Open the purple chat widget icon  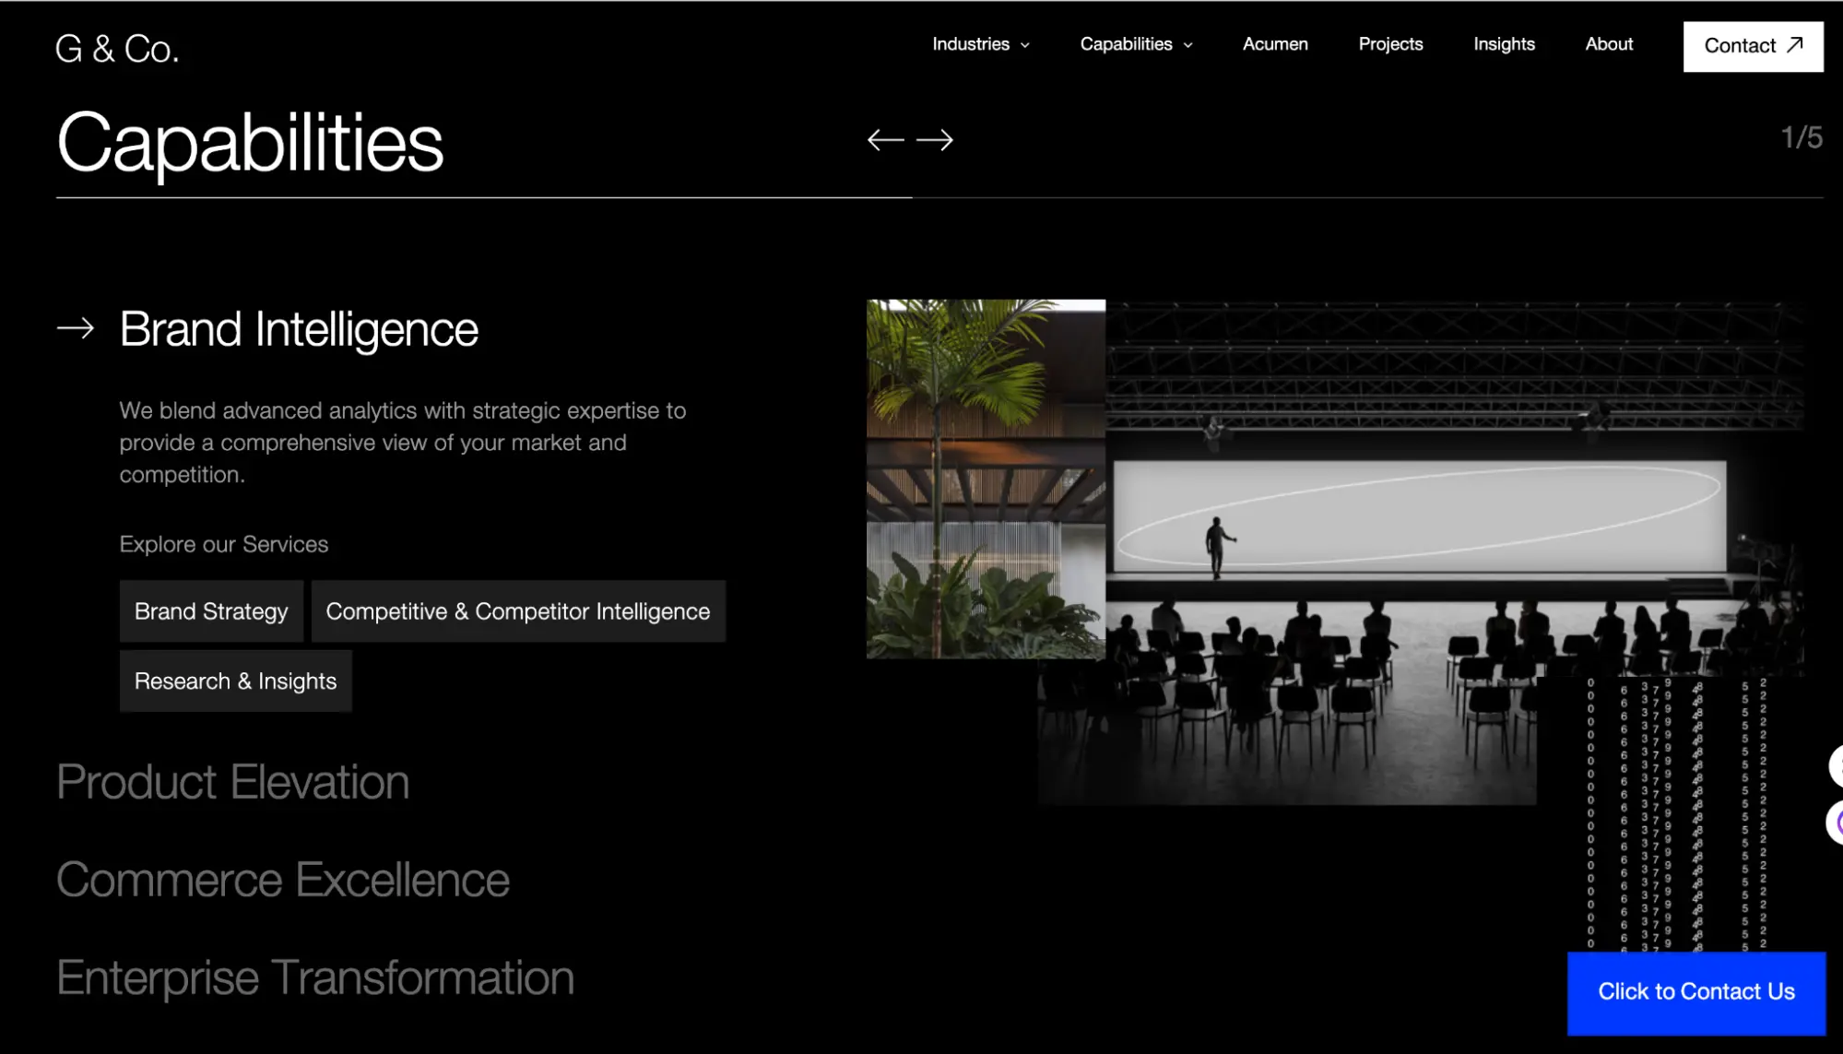[1836, 822]
